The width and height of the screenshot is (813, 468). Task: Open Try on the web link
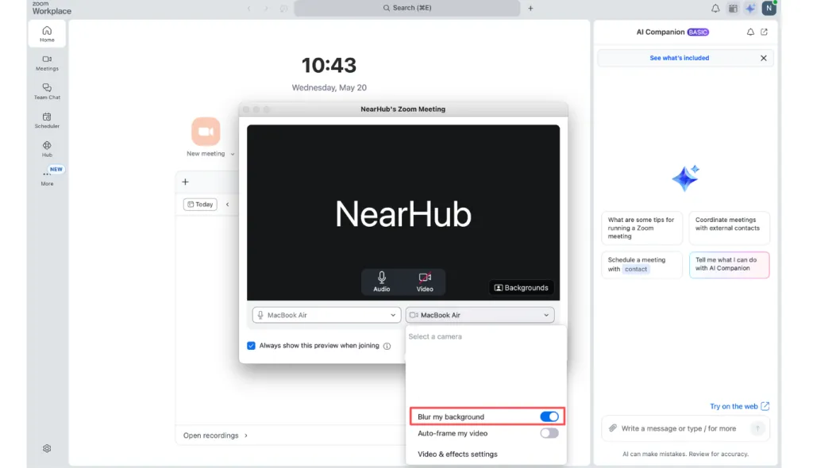pos(739,406)
